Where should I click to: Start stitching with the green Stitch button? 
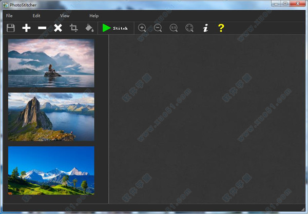(x=115, y=28)
